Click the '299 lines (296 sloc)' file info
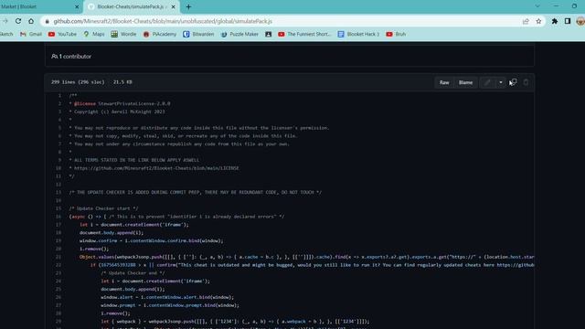This screenshot has width=585, height=329. pyautogui.click(x=78, y=82)
